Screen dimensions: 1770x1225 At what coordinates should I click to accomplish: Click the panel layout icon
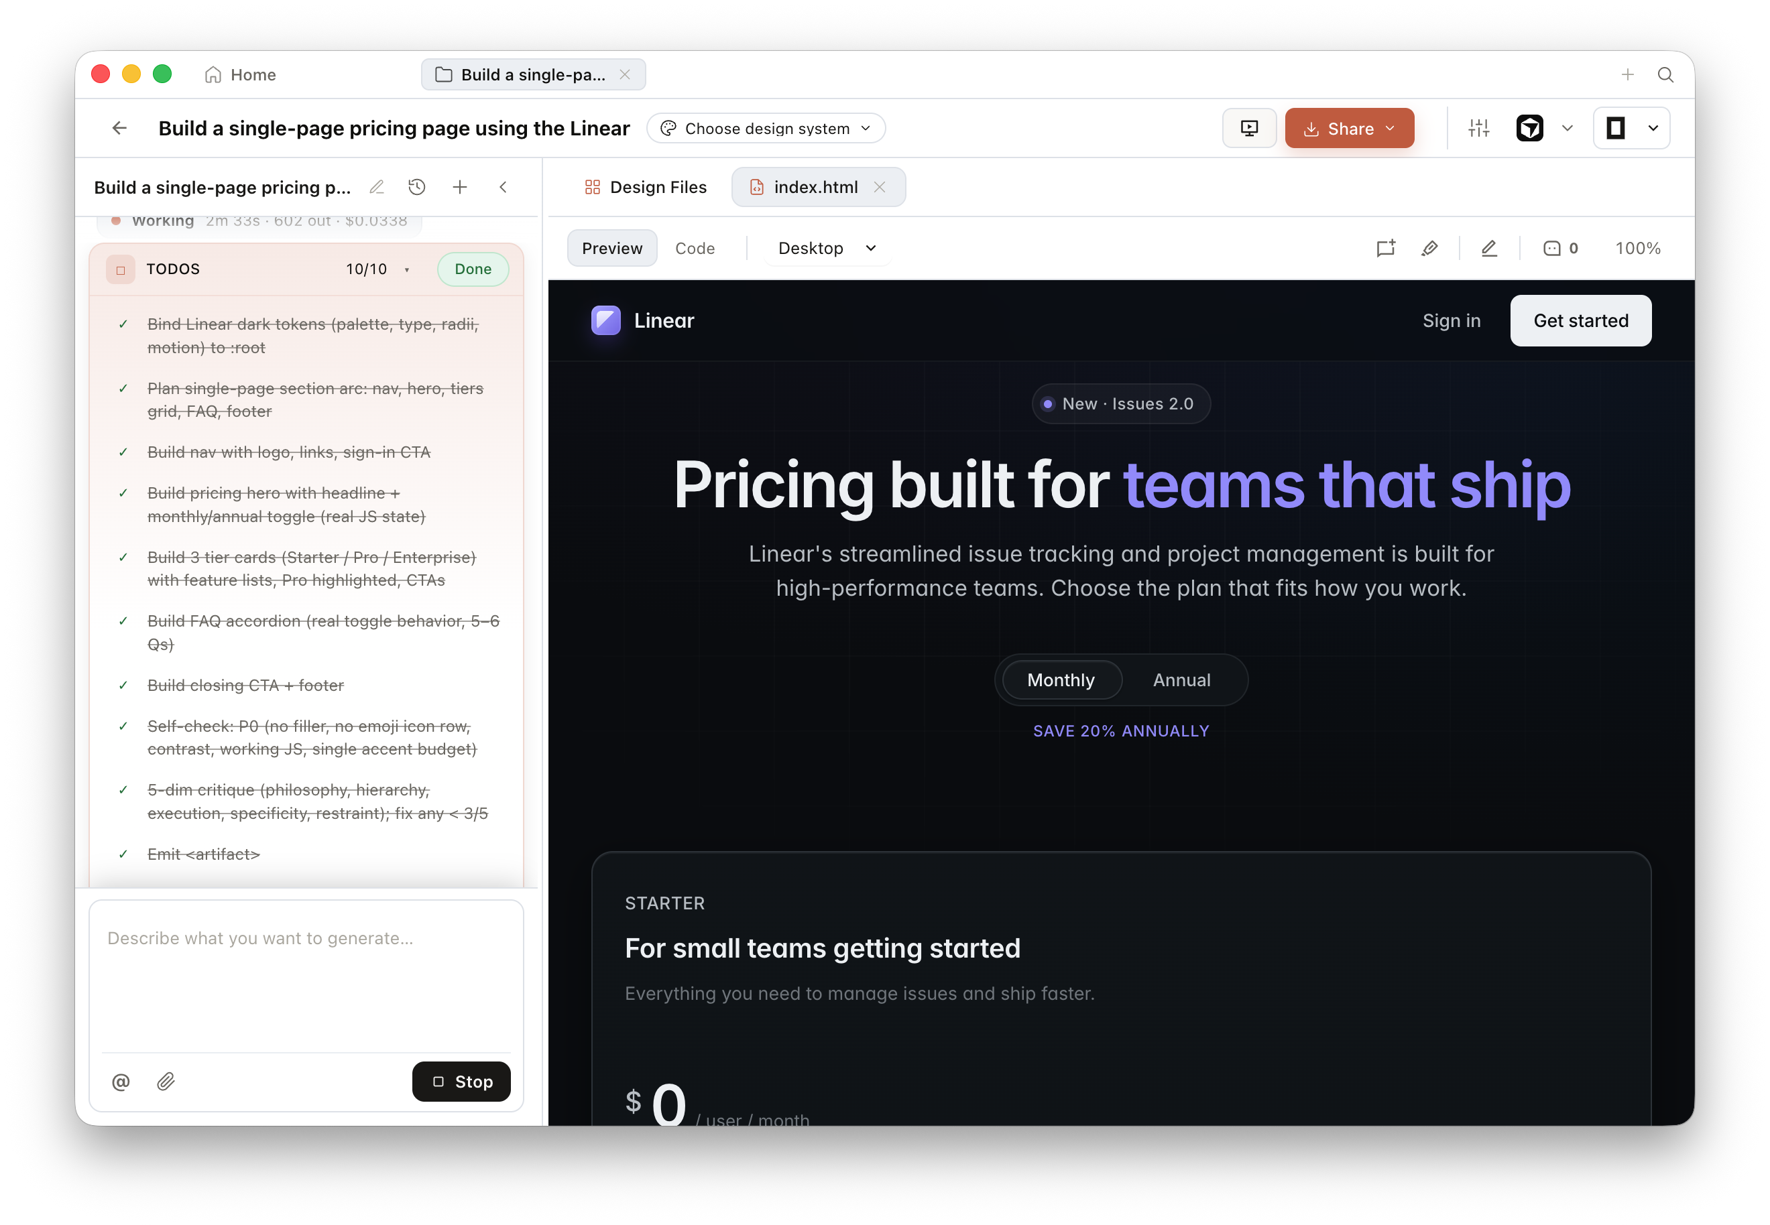pyautogui.click(x=1616, y=128)
